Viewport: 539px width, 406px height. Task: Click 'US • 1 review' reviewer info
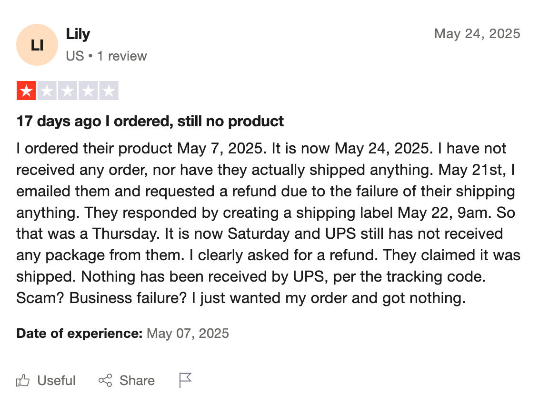[106, 56]
